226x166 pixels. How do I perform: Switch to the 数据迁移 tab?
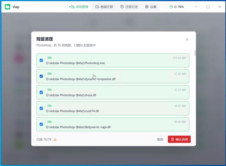pos(104,7)
